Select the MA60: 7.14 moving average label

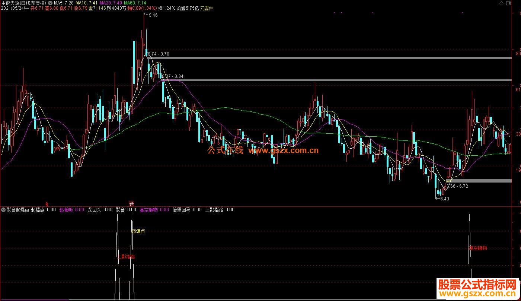click(x=135, y=3)
